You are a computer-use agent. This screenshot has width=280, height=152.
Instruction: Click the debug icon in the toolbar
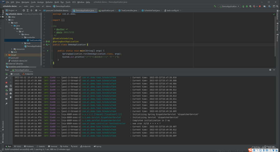pyautogui.click(x=247, y=6)
